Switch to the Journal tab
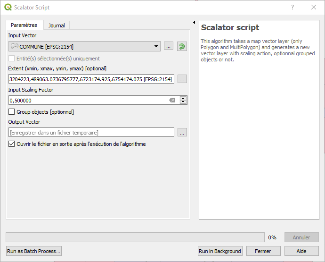This screenshot has width=325, height=262. click(x=57, y=25)
